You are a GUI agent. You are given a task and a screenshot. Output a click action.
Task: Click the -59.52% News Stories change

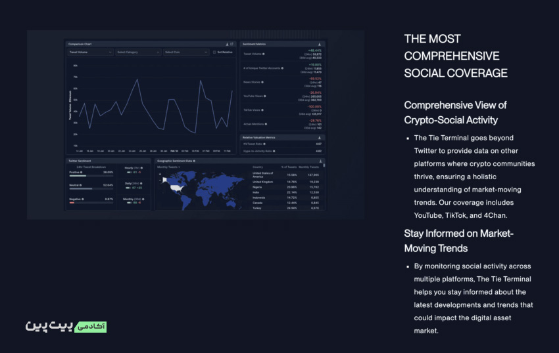[315, 79]
